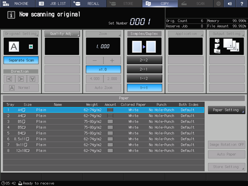
Task: Expand the Output Setting panel
Action: click(x=227, y=34)
